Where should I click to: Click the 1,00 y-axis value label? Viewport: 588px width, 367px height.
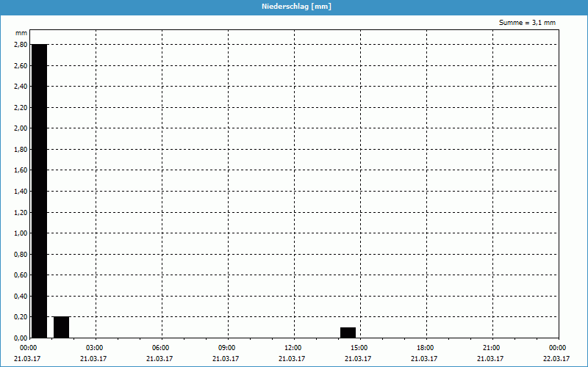coord(20,233)
